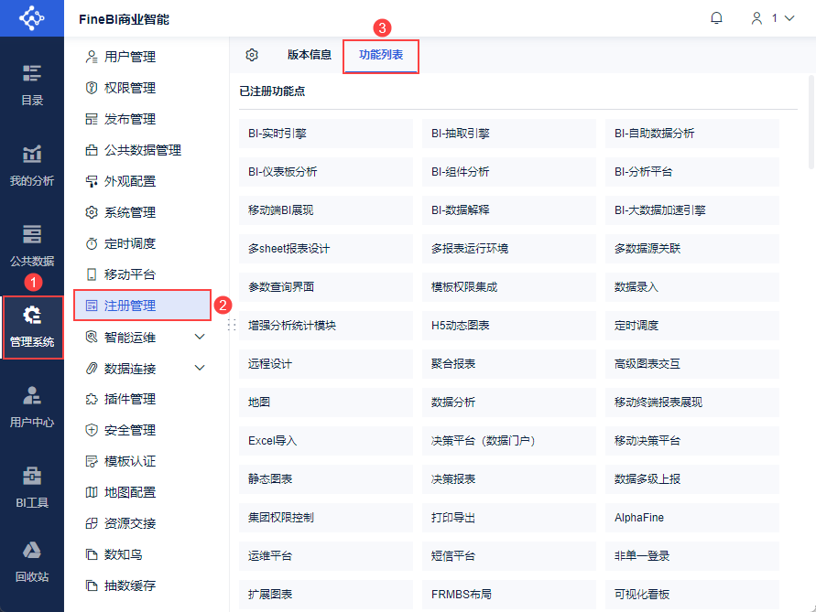The height and width of the screenshot is (612, 816).
Task: Click the 发布管理 icon
Action: click(92, 119)
